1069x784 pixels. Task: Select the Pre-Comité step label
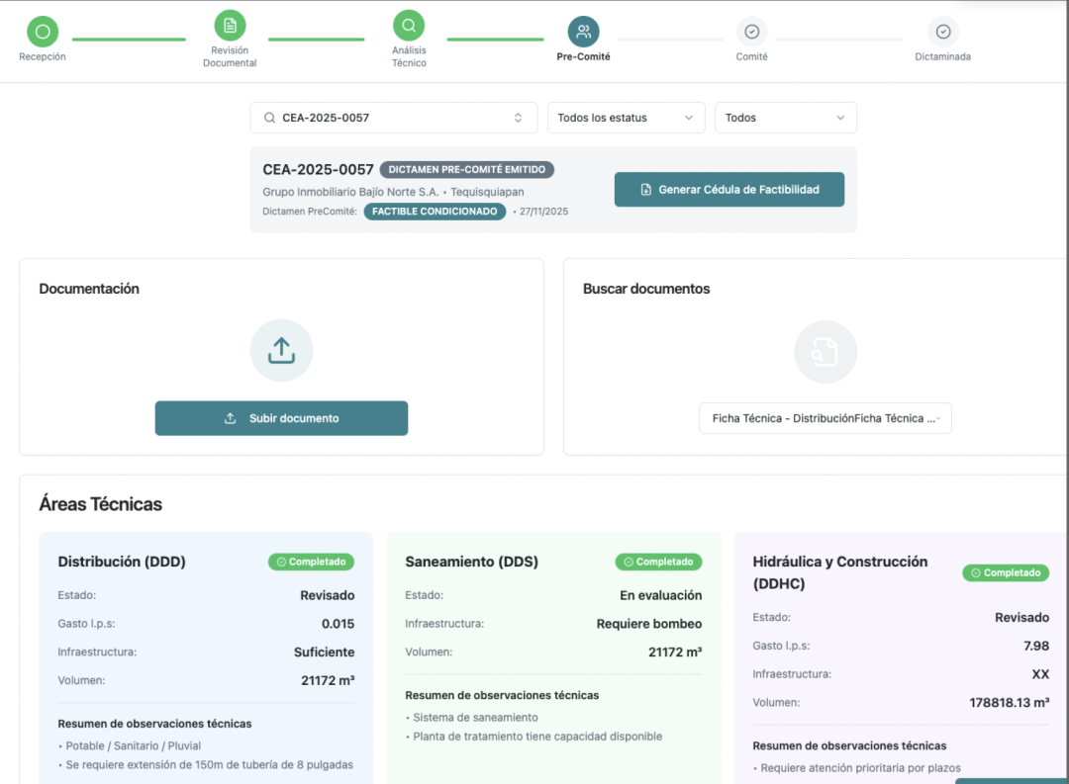coord(583,57)
